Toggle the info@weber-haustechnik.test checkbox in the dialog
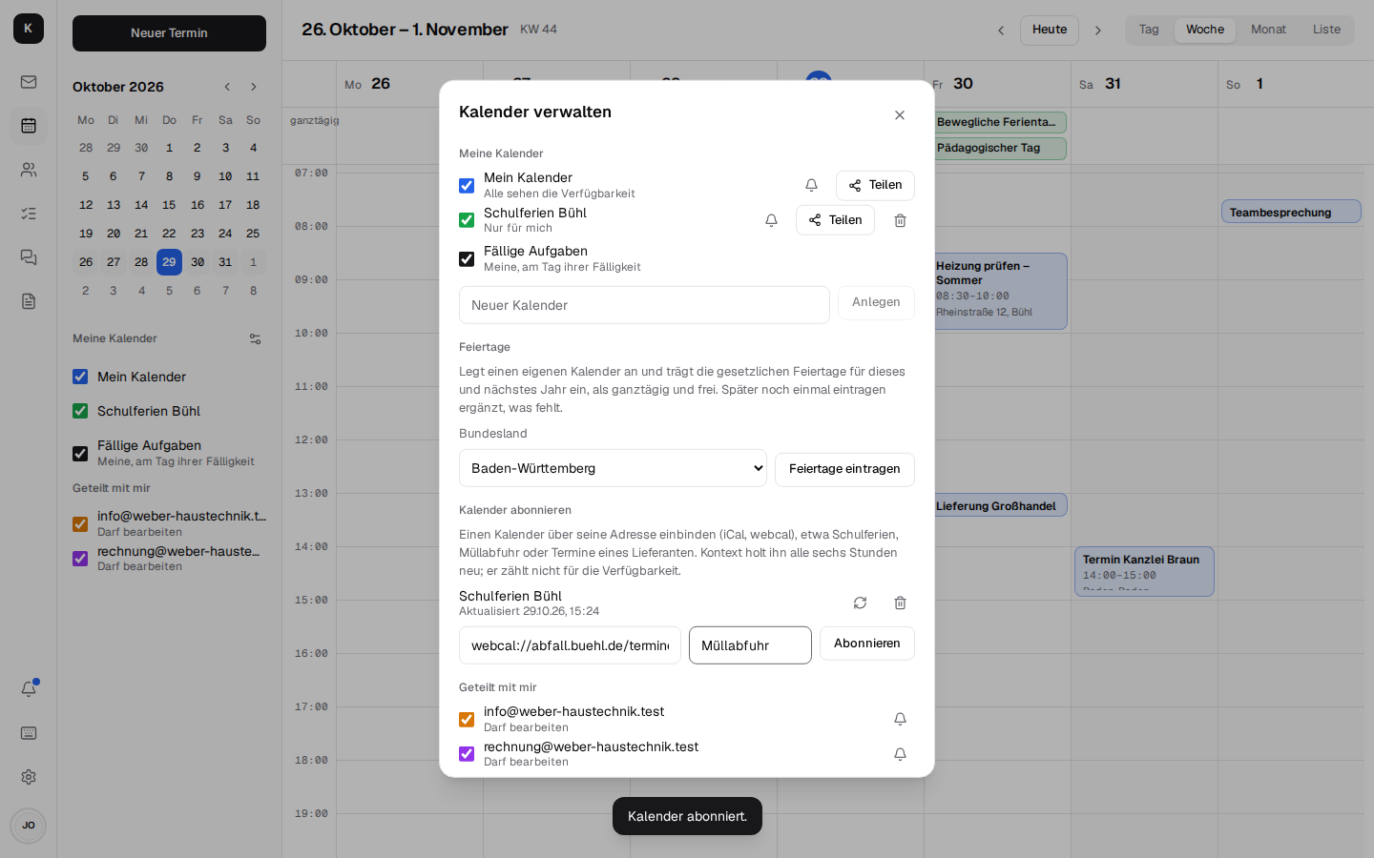This screenshot has width=1374, height=858. click(467, 720)
